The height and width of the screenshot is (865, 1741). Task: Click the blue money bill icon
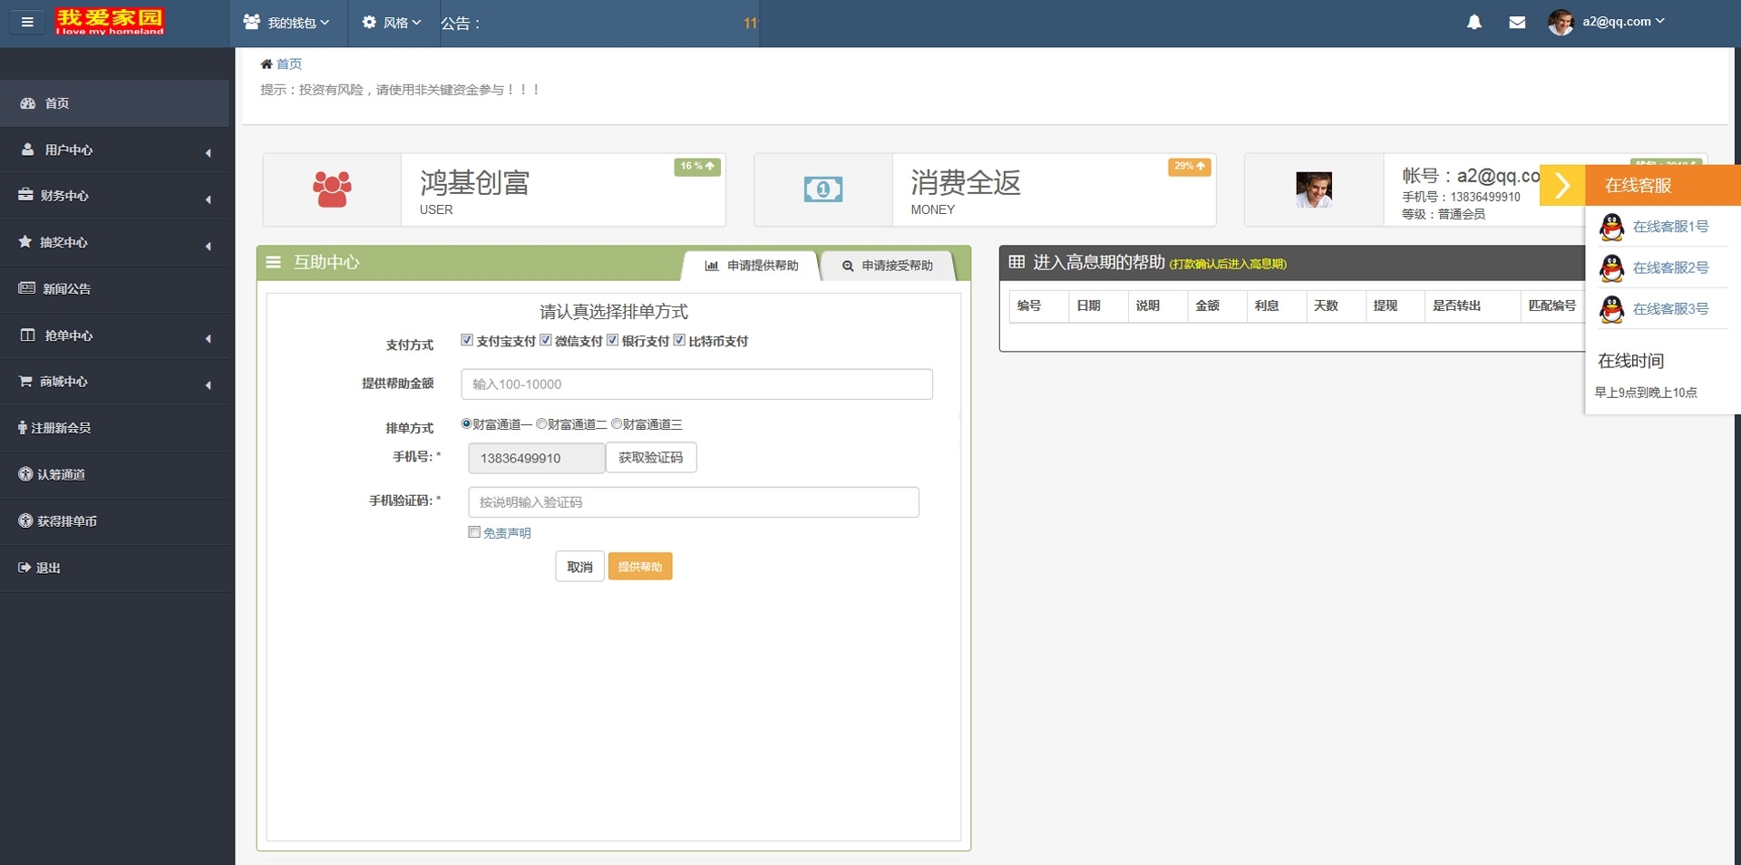[822, 190]
